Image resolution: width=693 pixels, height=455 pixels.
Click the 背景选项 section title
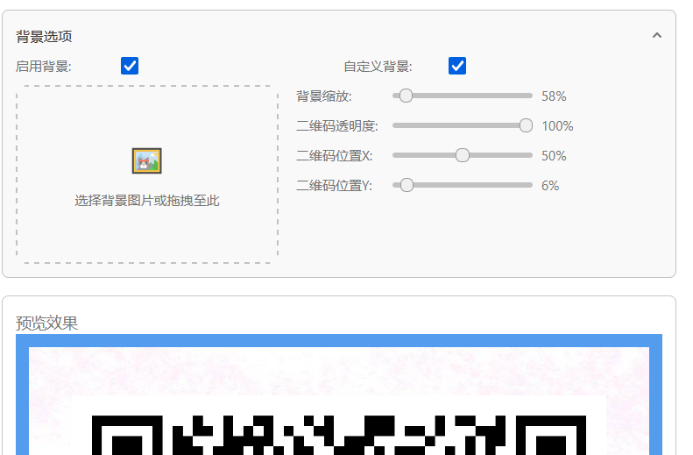(44, 36)
